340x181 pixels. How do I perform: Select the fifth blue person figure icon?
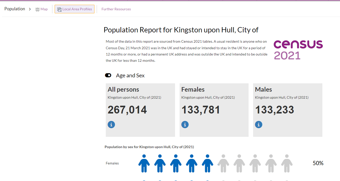pyautogui.click(x=208, y=163)
